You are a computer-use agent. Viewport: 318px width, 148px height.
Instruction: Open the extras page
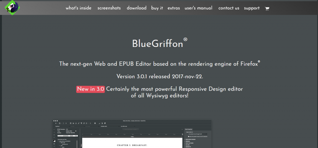(174, 8)
